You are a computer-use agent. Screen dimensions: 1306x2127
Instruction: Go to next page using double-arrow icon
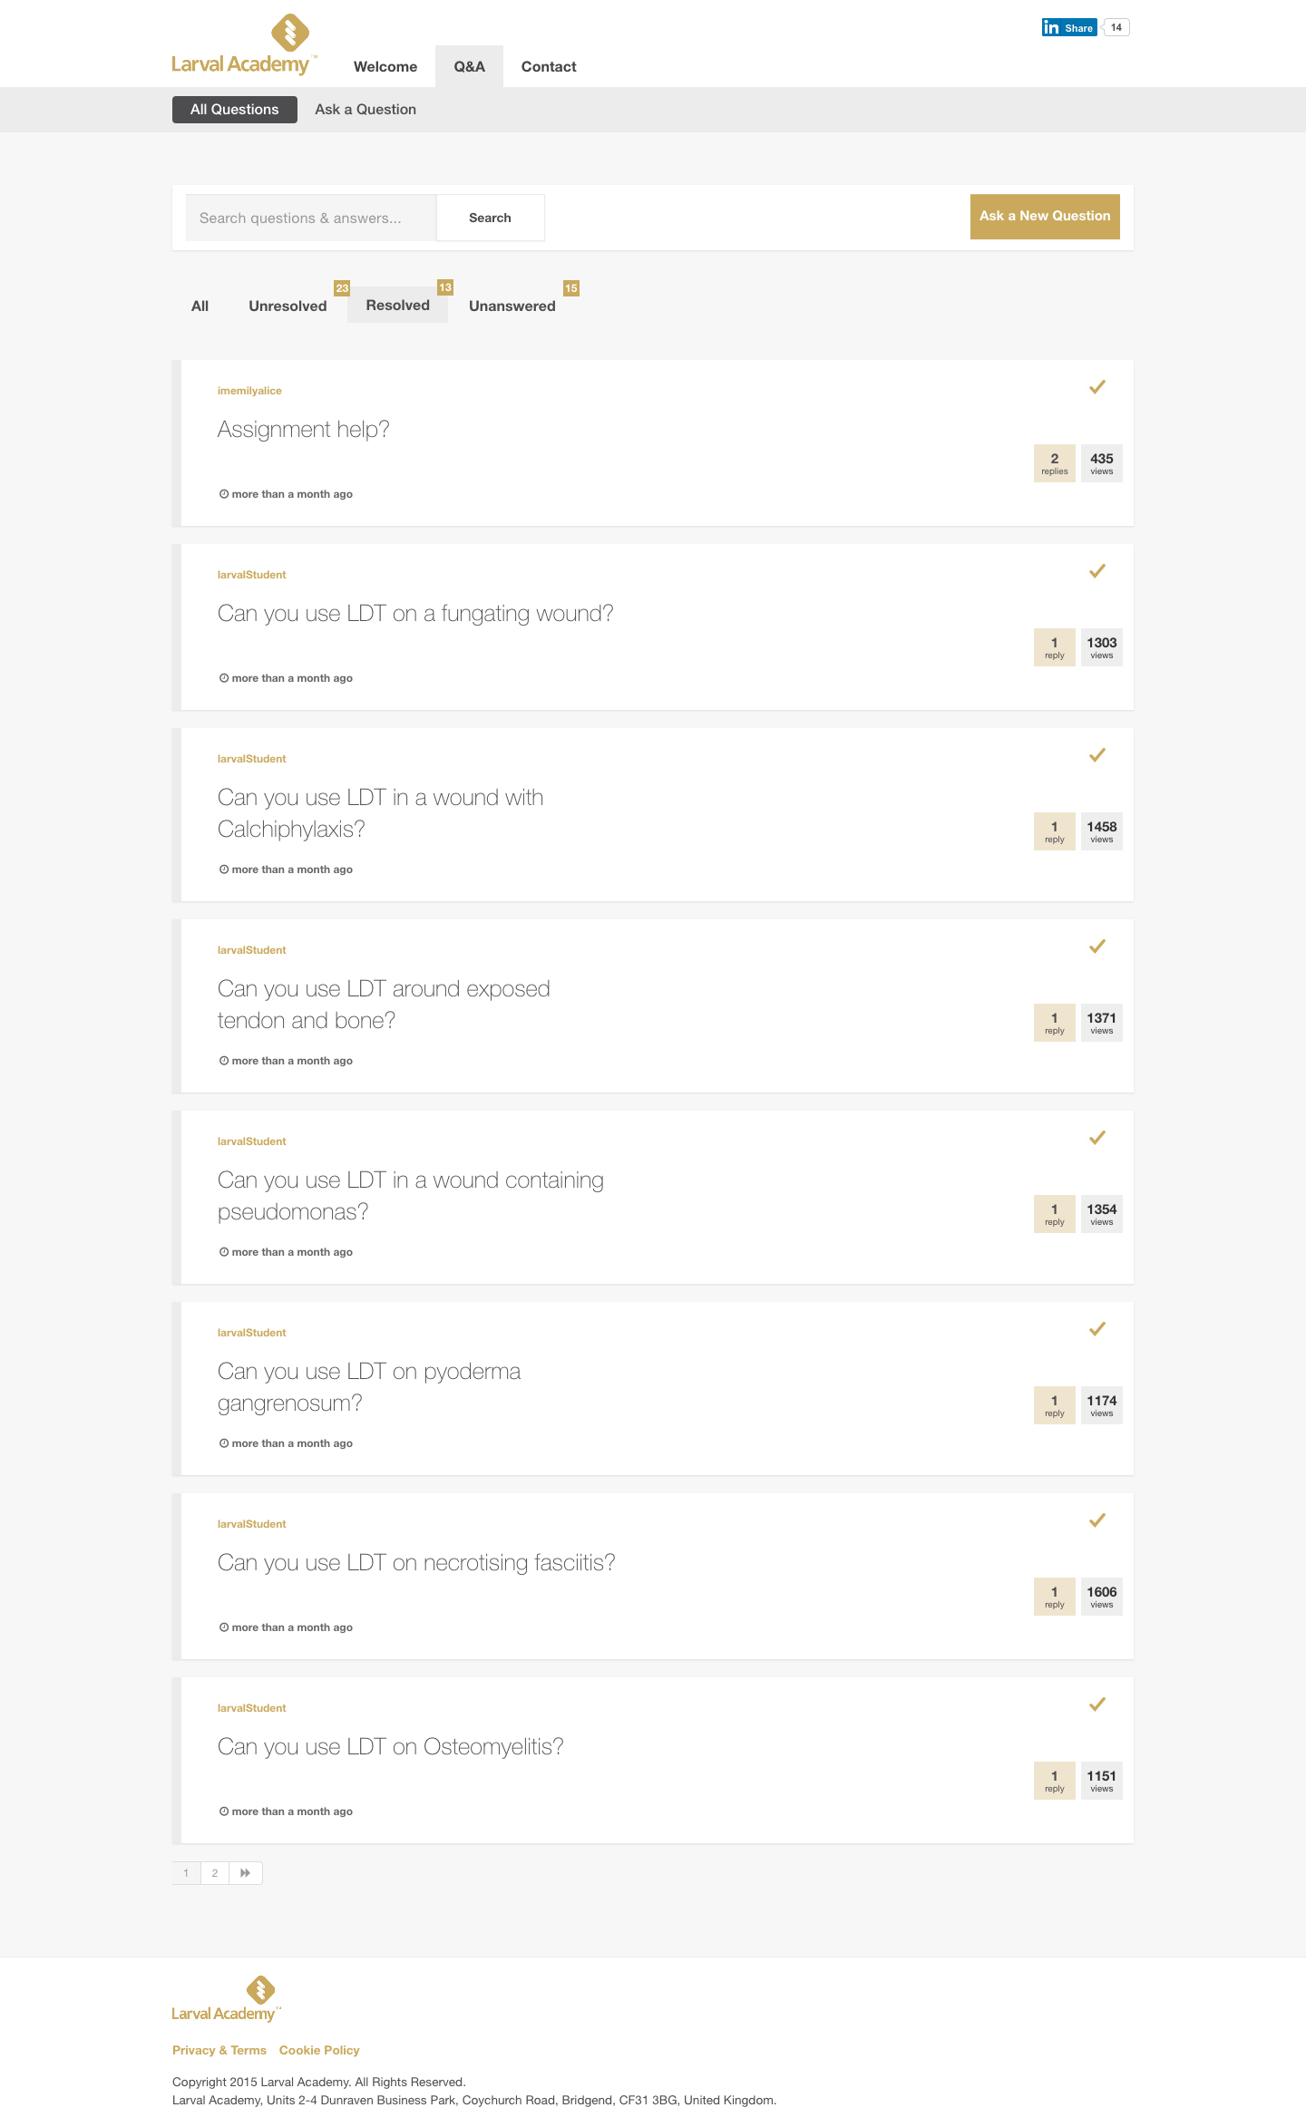(245, 1873)
